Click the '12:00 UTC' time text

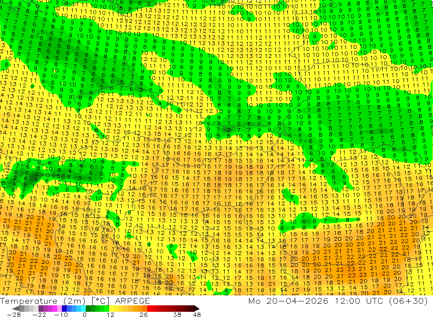point(360,301)
